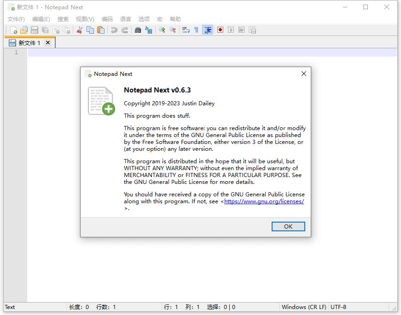
Task: Open the 视图(V) menu
Action: (85, 19)
